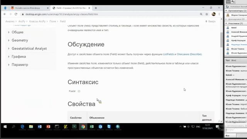Open the Классы ArcPy breadcrumb link
The width and height of the screenshot is (247, 139).
coord(37,21)
